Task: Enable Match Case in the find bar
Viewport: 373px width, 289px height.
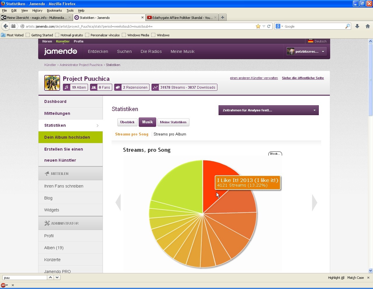Action: (355, 278)
